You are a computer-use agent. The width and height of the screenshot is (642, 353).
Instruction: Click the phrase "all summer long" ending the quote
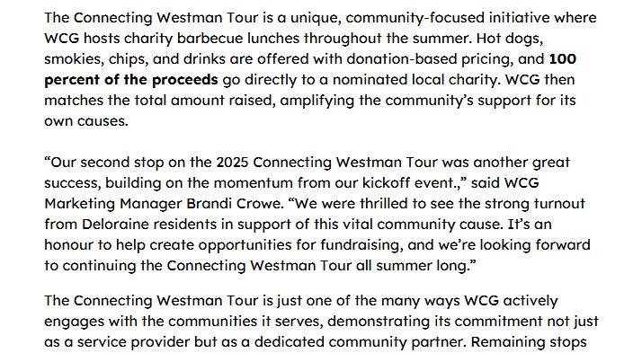(x=412, y=266)
